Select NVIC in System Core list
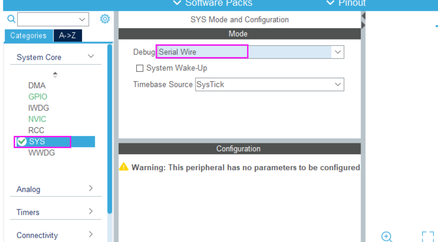This screenshot has width=438, height=242. 37,119
